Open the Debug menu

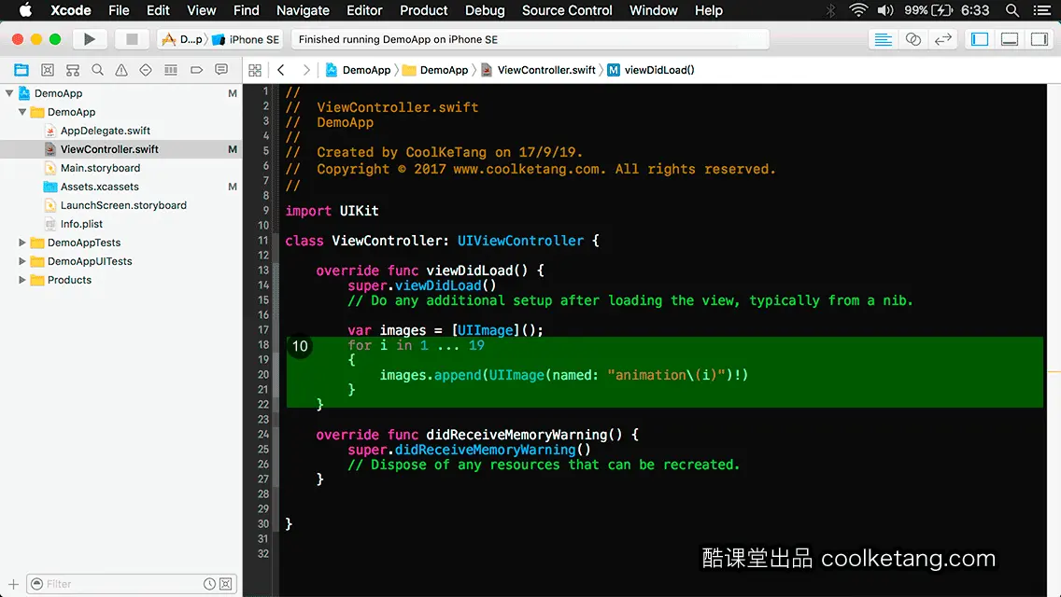tap(485, 10)
